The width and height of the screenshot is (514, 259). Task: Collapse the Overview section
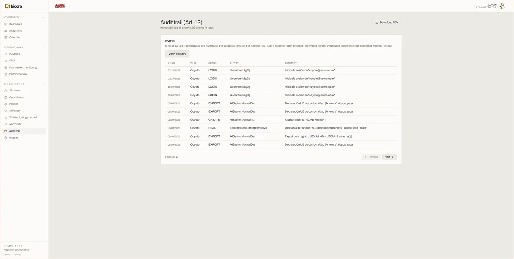(x=43, y=17)
